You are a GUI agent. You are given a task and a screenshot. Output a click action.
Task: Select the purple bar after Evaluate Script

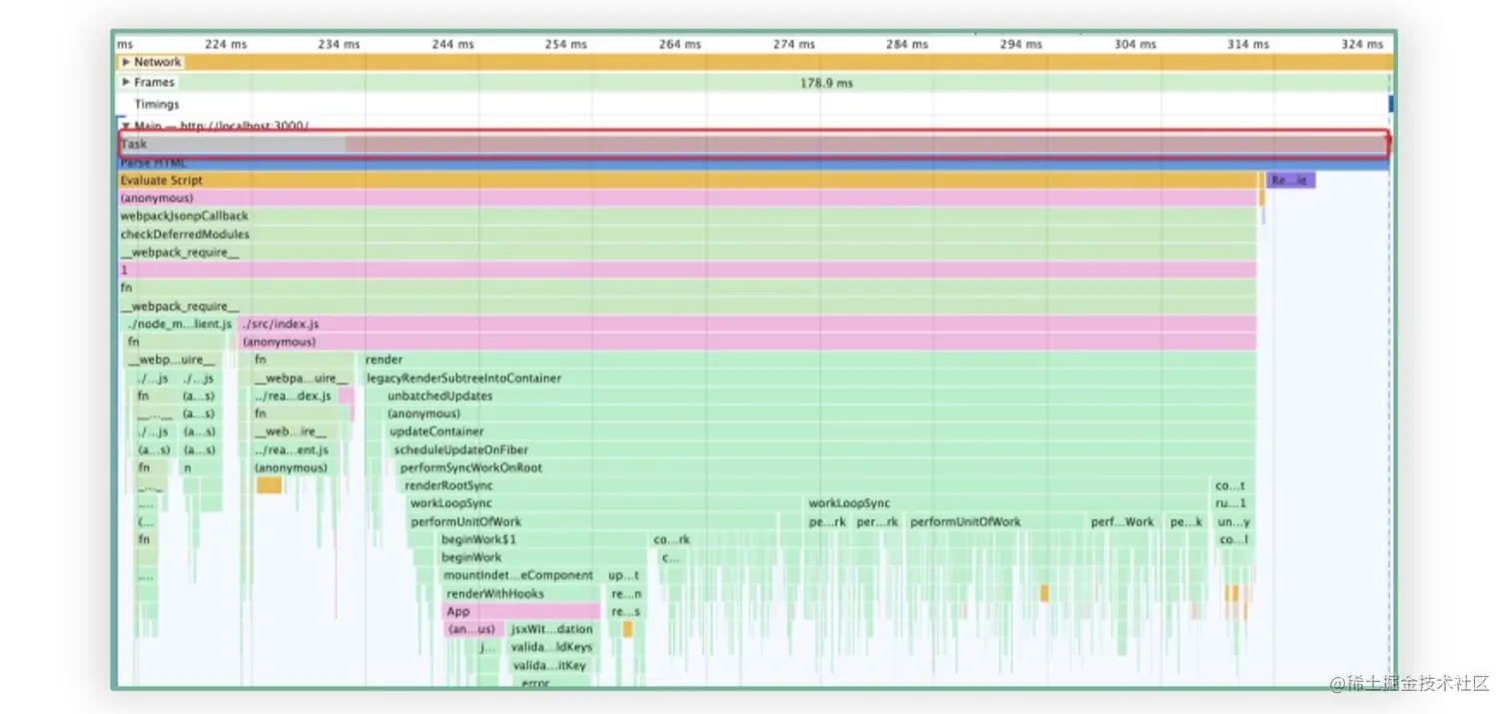1290,181
